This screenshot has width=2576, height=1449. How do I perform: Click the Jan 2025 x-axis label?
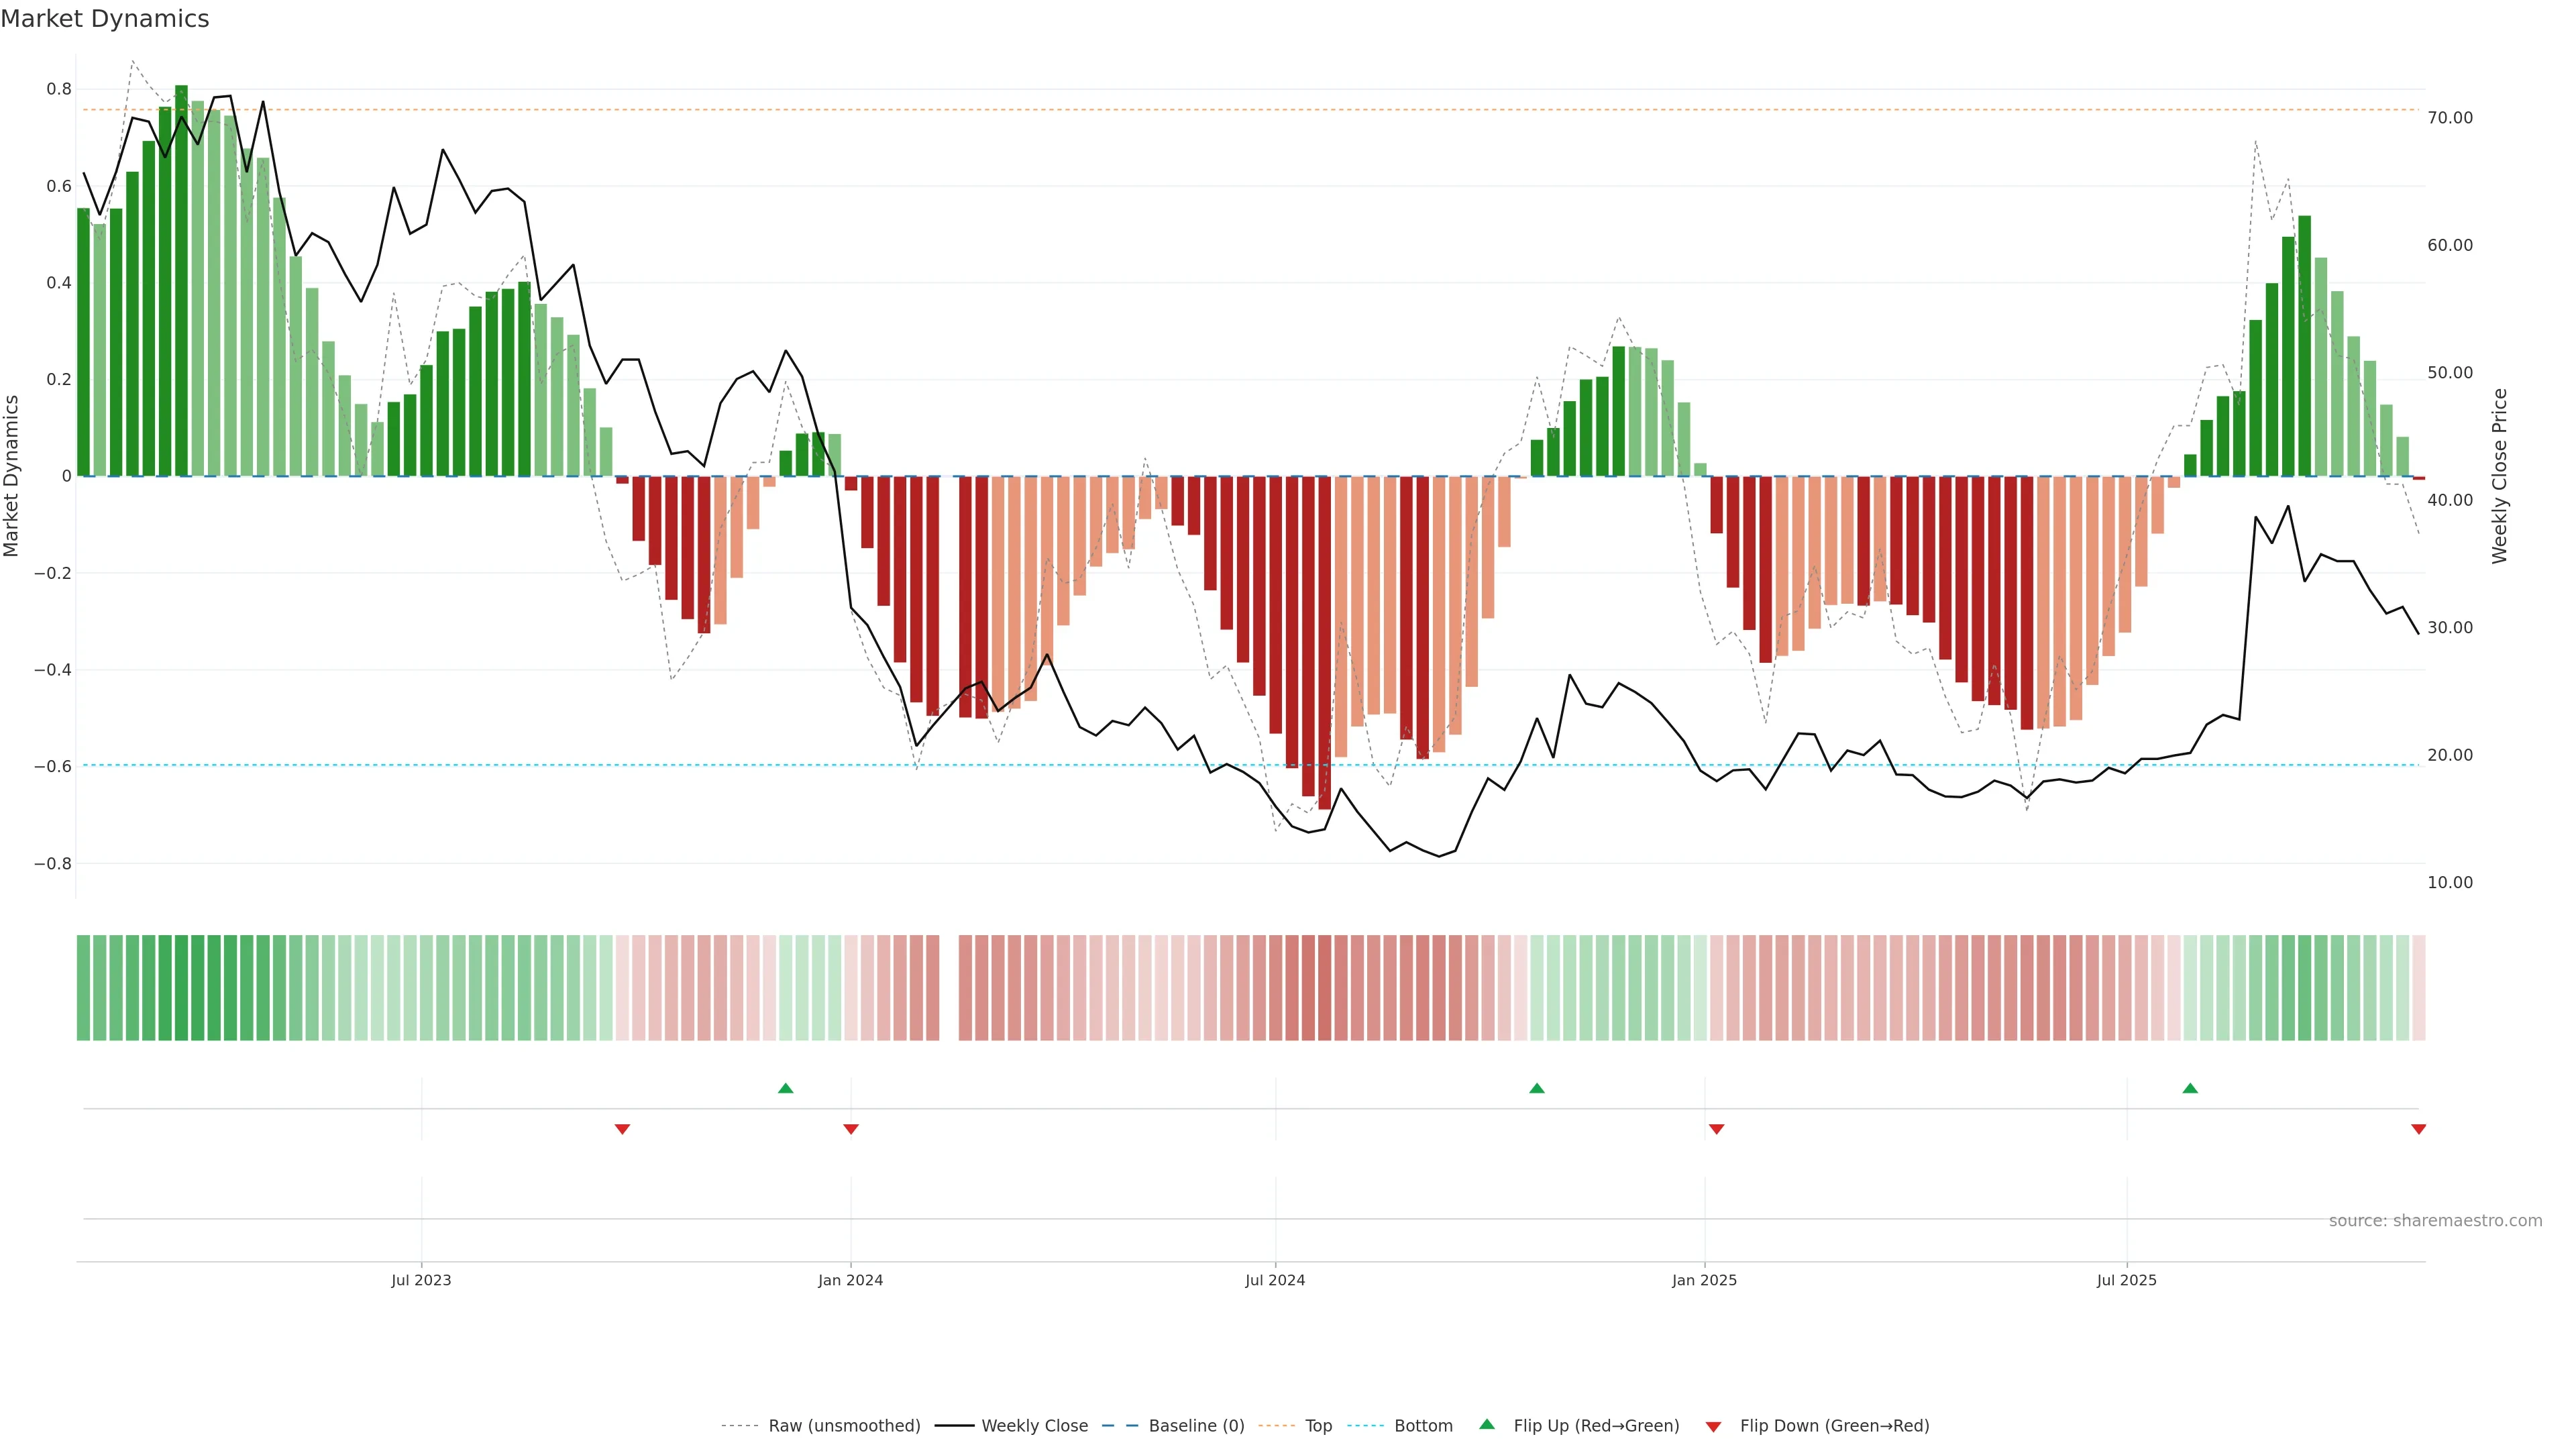point(1704,1280)
